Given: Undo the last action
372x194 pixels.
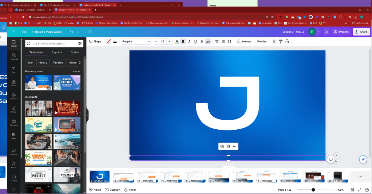Looking at the screenshot, I should [x=71, y=32].
